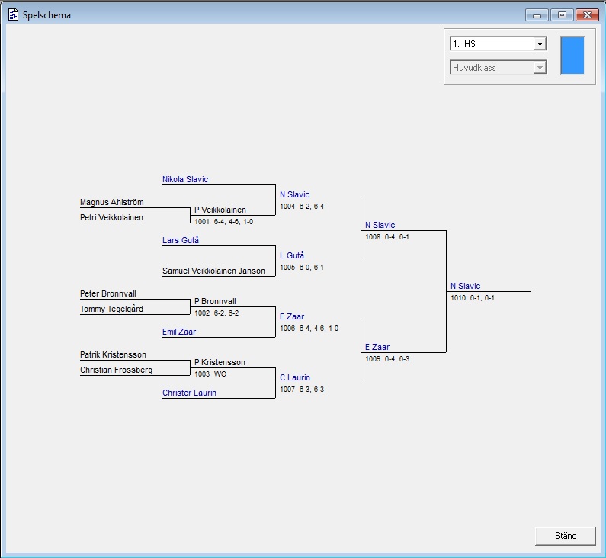
Task: Expand the Huvudklass dropdown arrow
Action: (540, 68)
